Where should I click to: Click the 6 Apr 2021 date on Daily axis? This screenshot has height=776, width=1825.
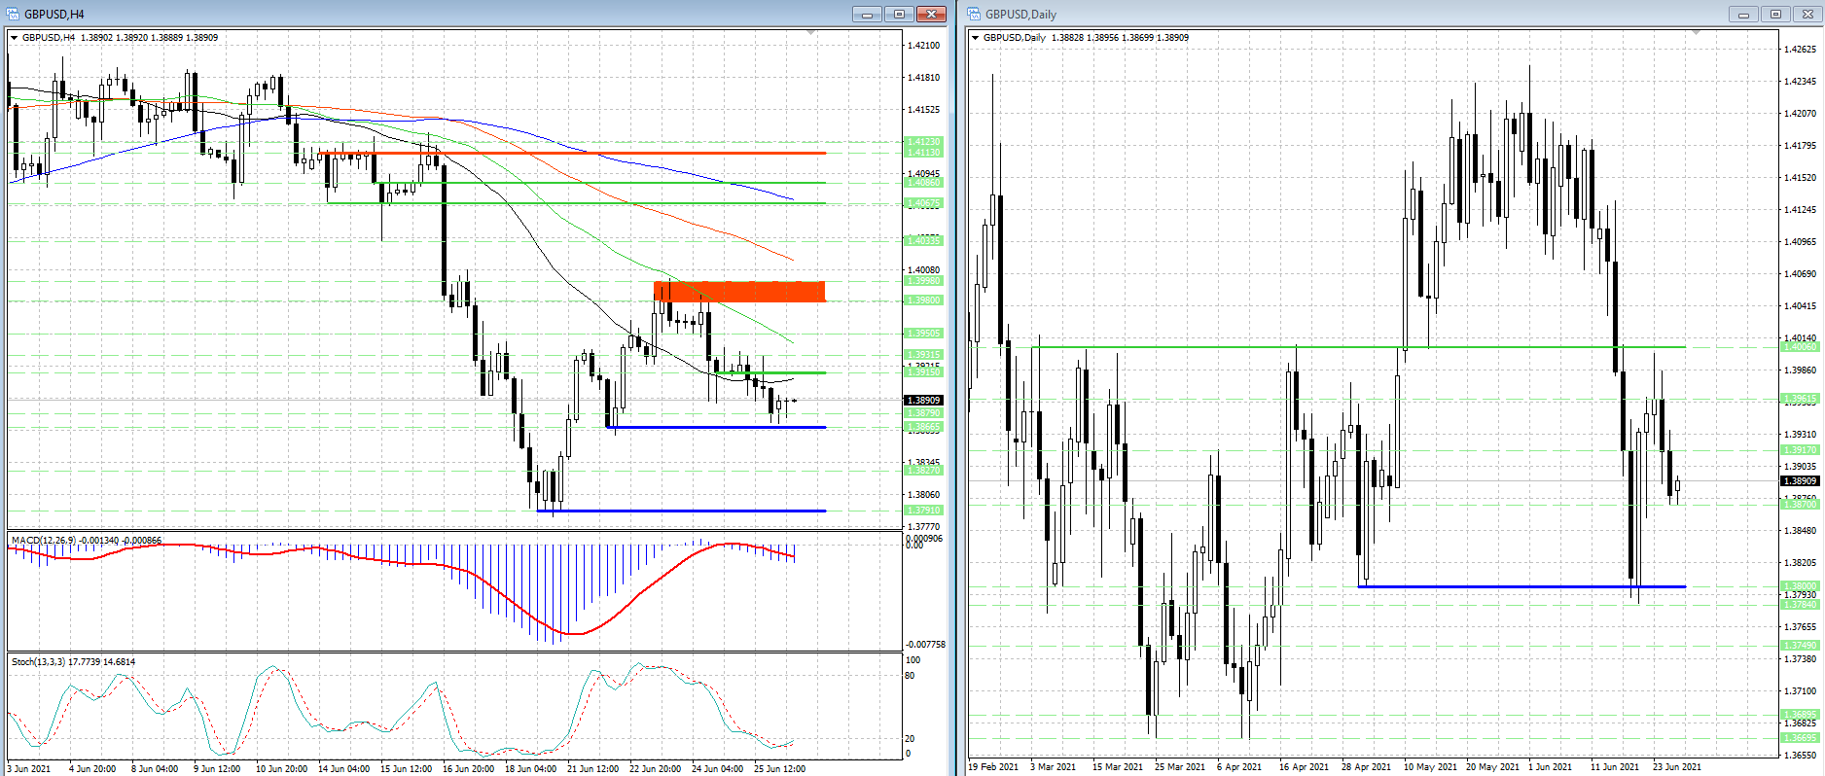point(1239,767)
